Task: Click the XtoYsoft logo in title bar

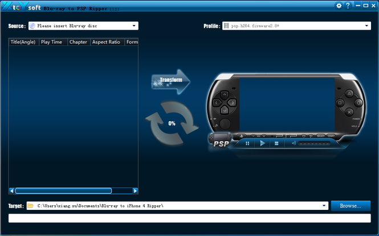Action: 21,6
